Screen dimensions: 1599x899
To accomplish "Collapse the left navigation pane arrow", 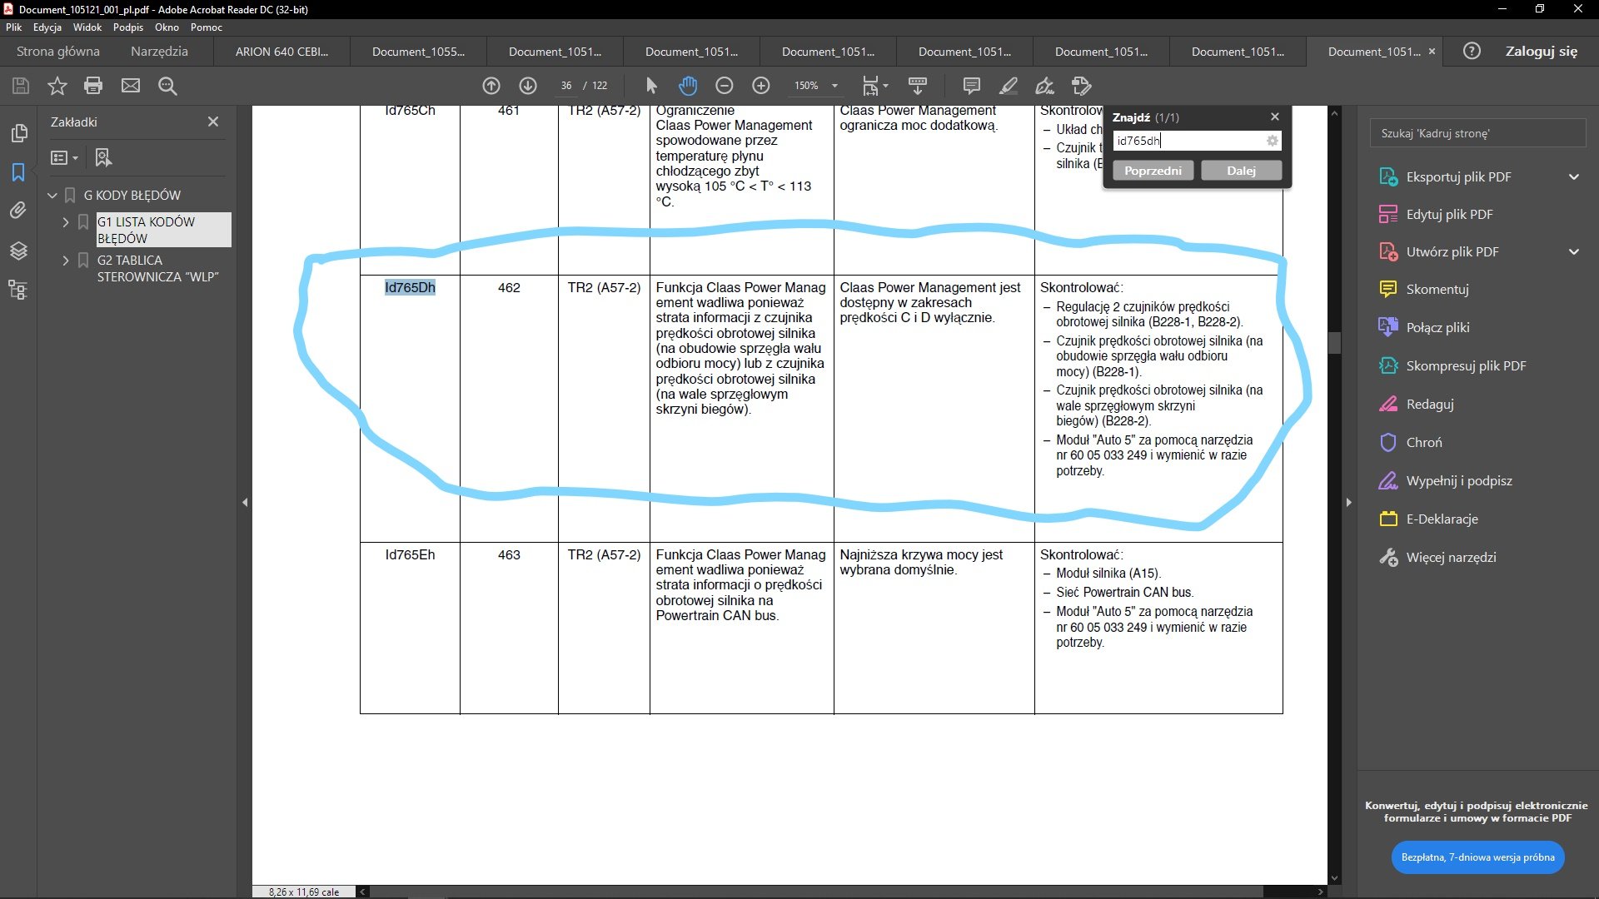I will [245, 502].
